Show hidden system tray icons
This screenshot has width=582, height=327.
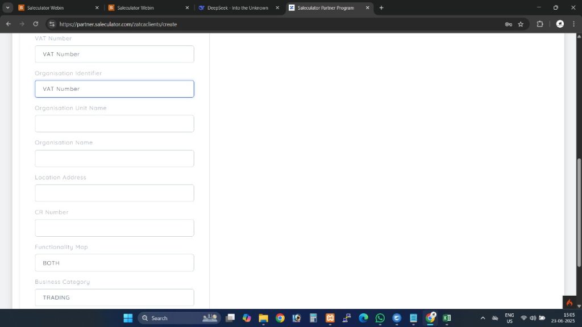click(x=483, y=318)
